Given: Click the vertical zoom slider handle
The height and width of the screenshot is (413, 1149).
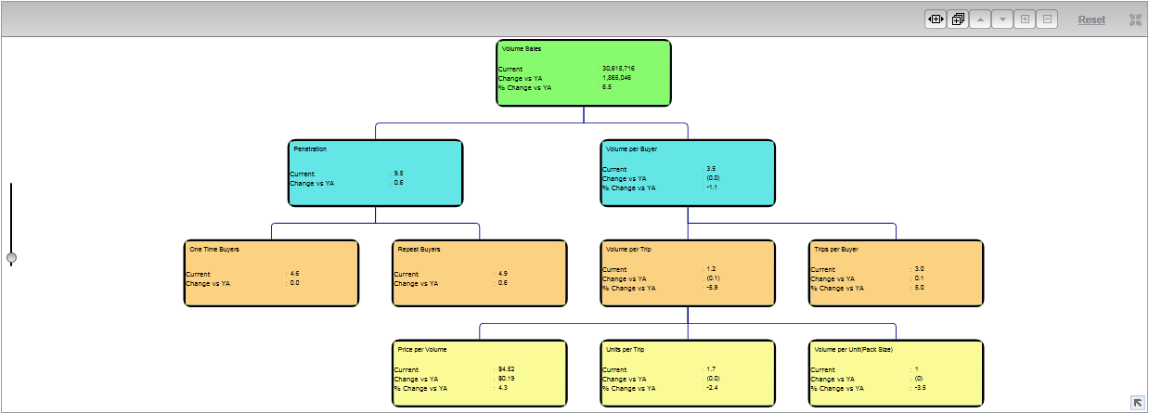Looking at the screenshot, I should click(11, 257).
